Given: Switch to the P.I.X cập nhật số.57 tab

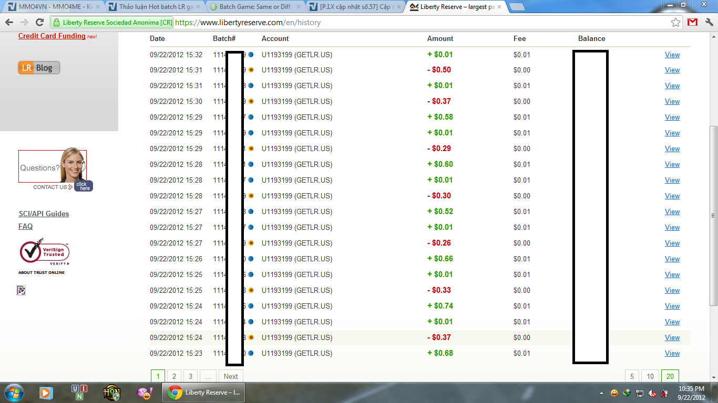Looking at the screenshot, I should point(356,7).
